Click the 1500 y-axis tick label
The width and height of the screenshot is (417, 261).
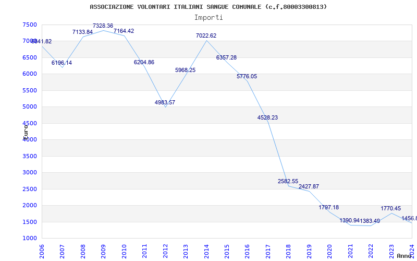tap(30, 222)
